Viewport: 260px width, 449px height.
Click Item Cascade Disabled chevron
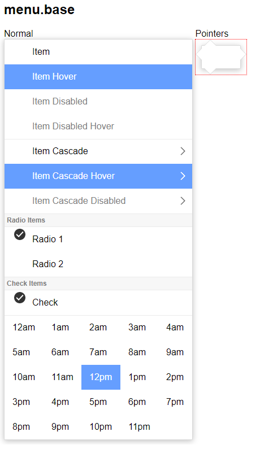(183, 201)
